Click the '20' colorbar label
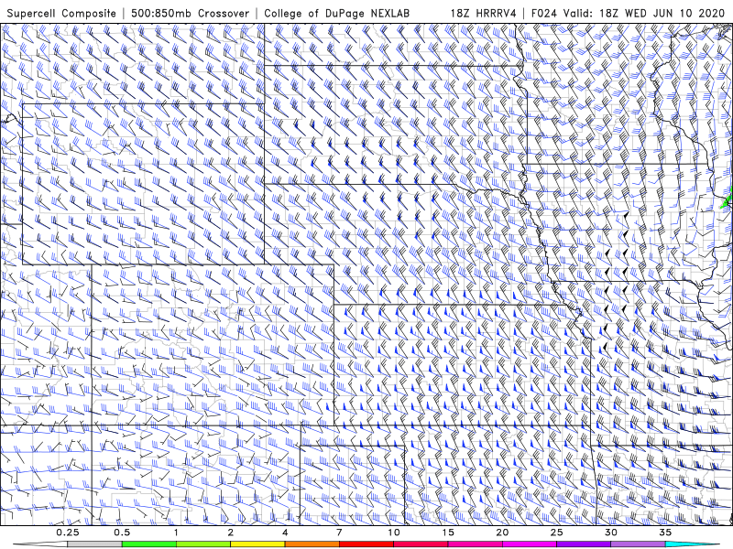 pos(502,533)
